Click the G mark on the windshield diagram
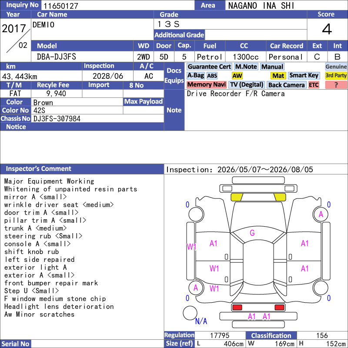The image size is (348, 348). click(252, 233)
